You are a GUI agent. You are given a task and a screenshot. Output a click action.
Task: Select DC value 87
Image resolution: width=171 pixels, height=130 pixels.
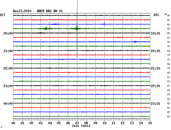coord(168,86)
